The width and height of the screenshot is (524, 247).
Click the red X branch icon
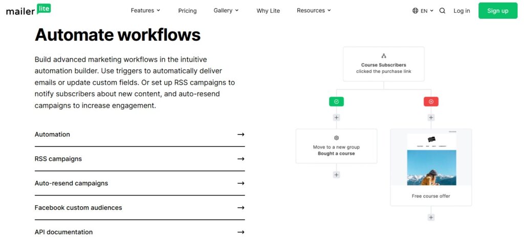pyautogui.click(x=431, y=102)
